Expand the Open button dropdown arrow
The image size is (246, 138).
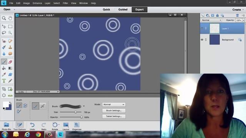click(14, 10)
